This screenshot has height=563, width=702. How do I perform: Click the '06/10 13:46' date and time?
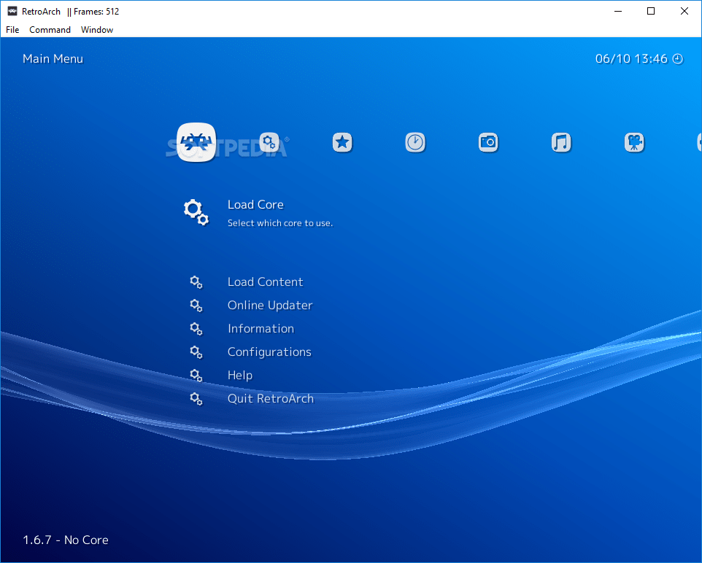(x=631, y=58)
